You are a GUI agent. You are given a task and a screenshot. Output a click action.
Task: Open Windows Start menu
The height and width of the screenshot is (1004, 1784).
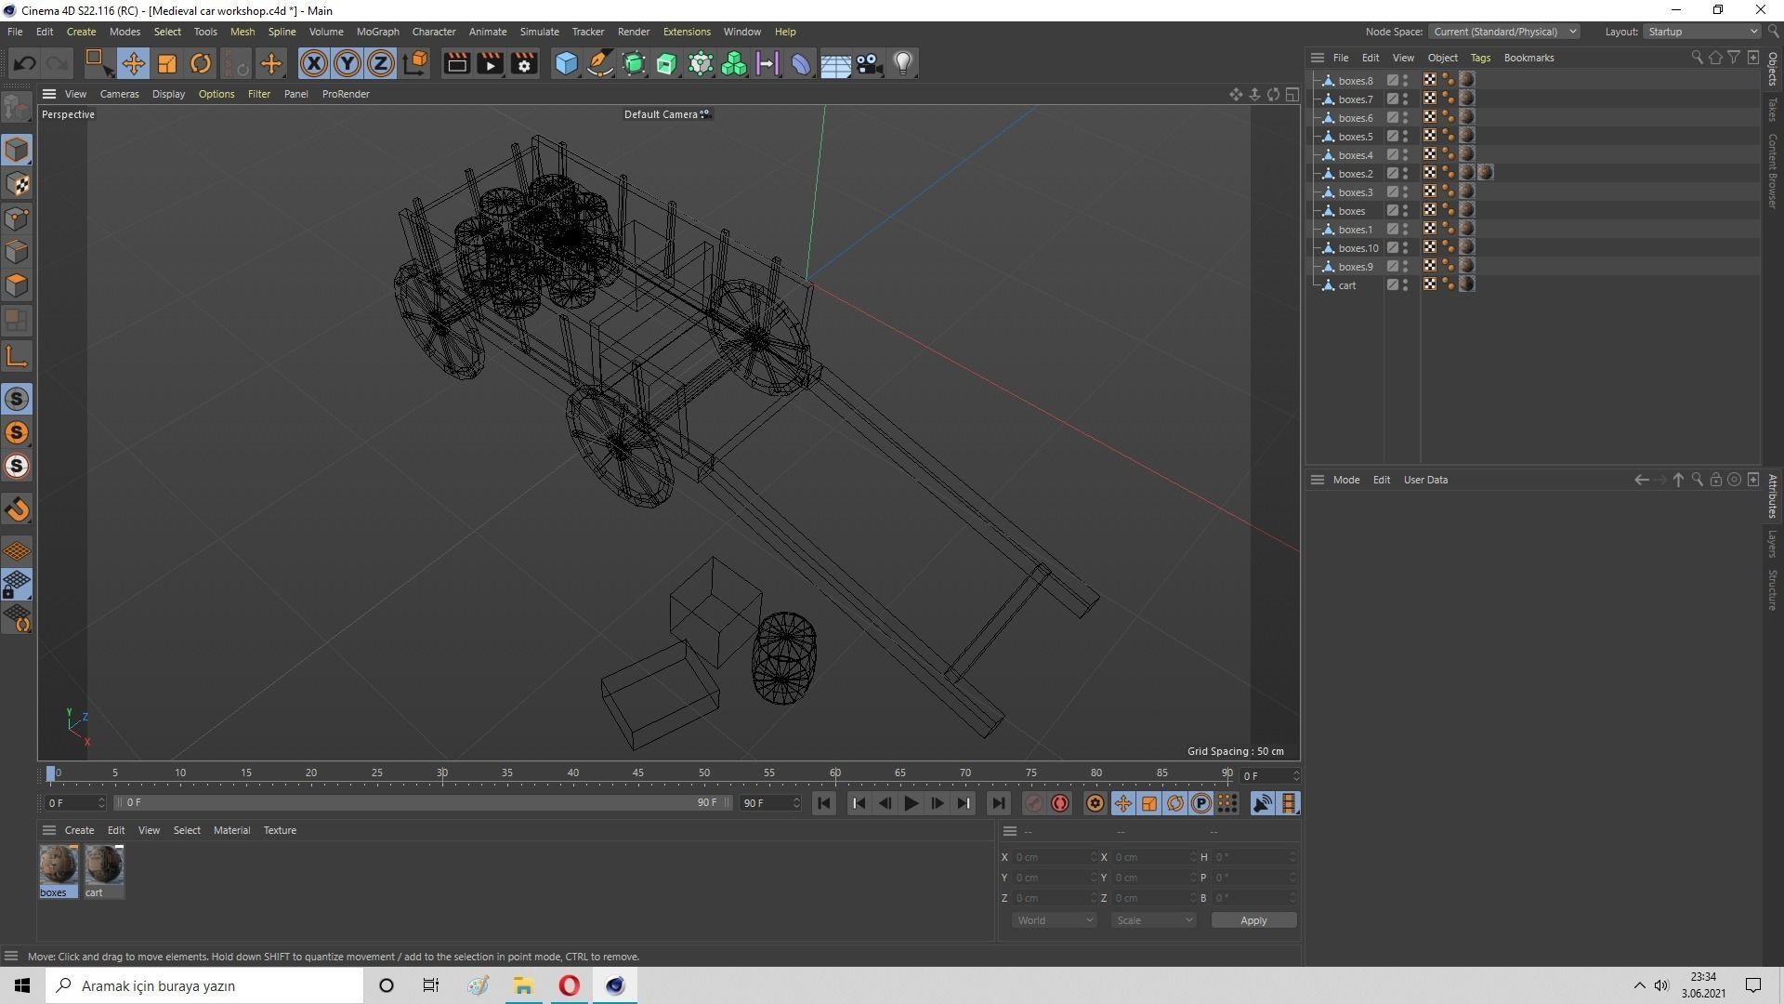point(22,985)
